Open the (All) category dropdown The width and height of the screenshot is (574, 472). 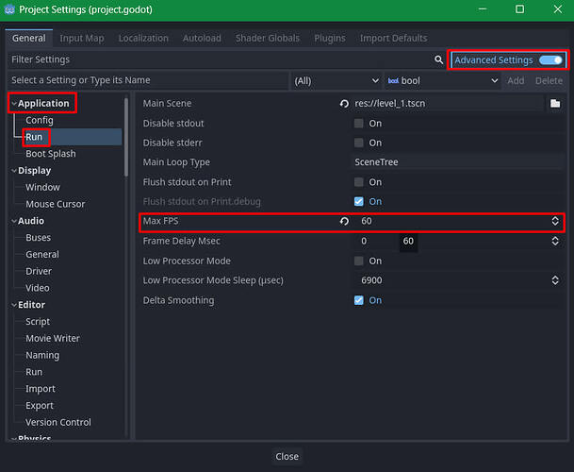(x=335, y=81)
